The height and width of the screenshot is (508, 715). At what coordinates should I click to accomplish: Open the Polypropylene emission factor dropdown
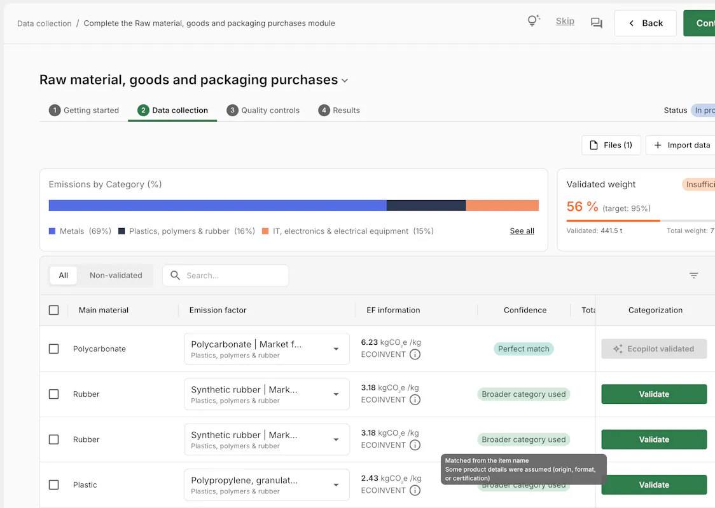click(x=267, y=485)
